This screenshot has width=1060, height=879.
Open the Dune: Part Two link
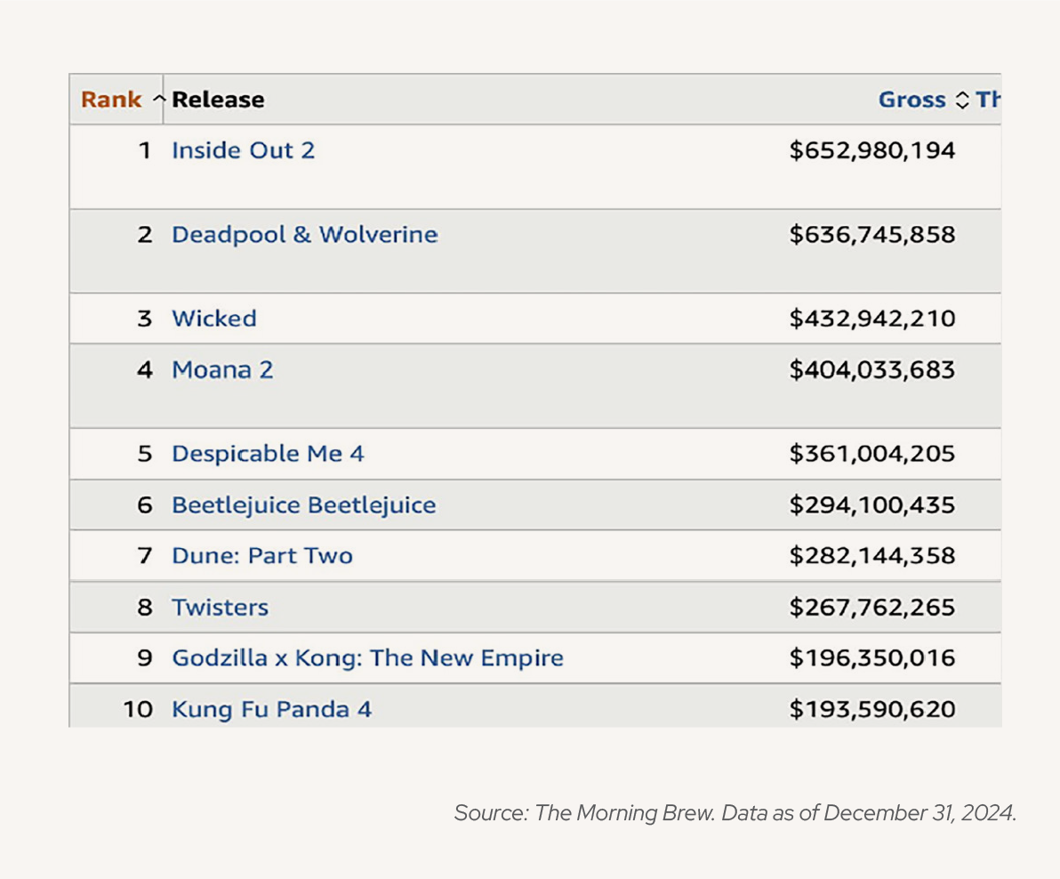coord(261,556)
